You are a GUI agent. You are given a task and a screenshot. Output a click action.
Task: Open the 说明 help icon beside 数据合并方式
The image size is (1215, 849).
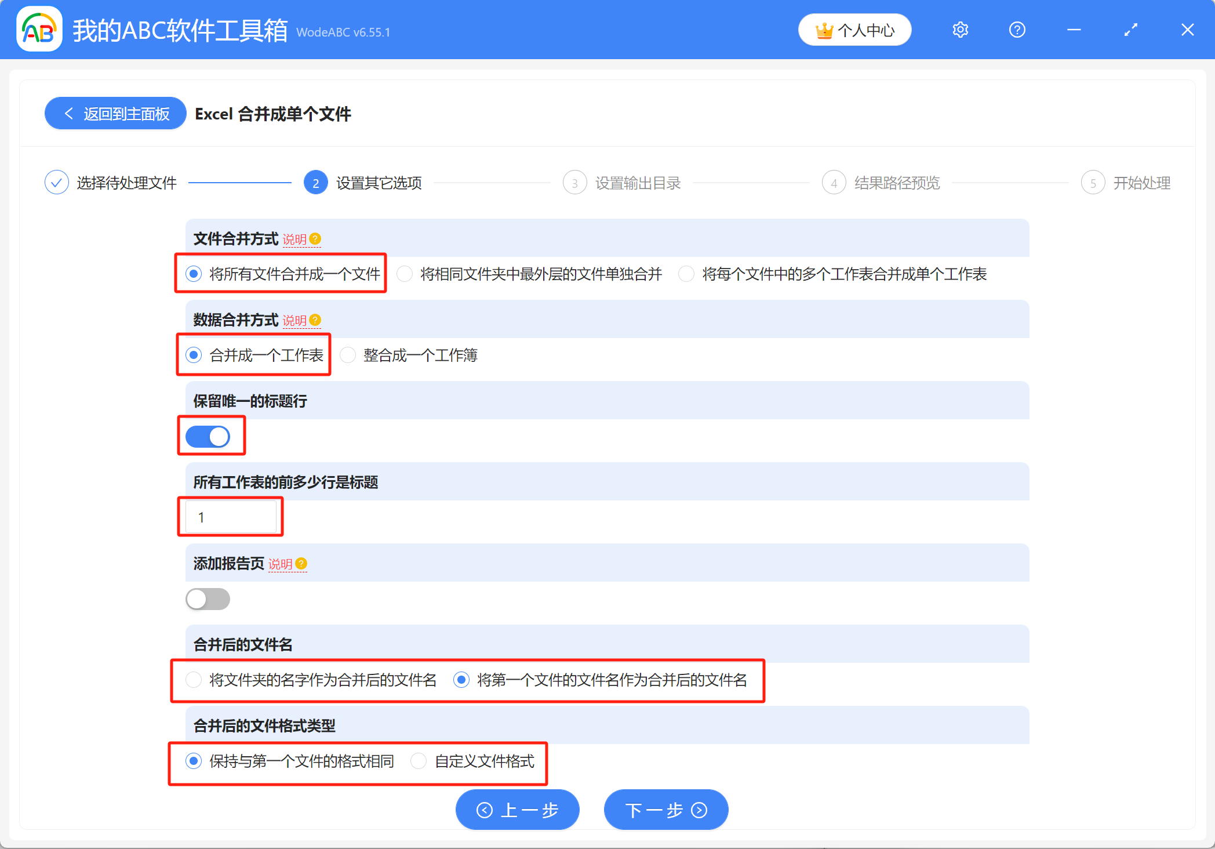pos(314,320)
